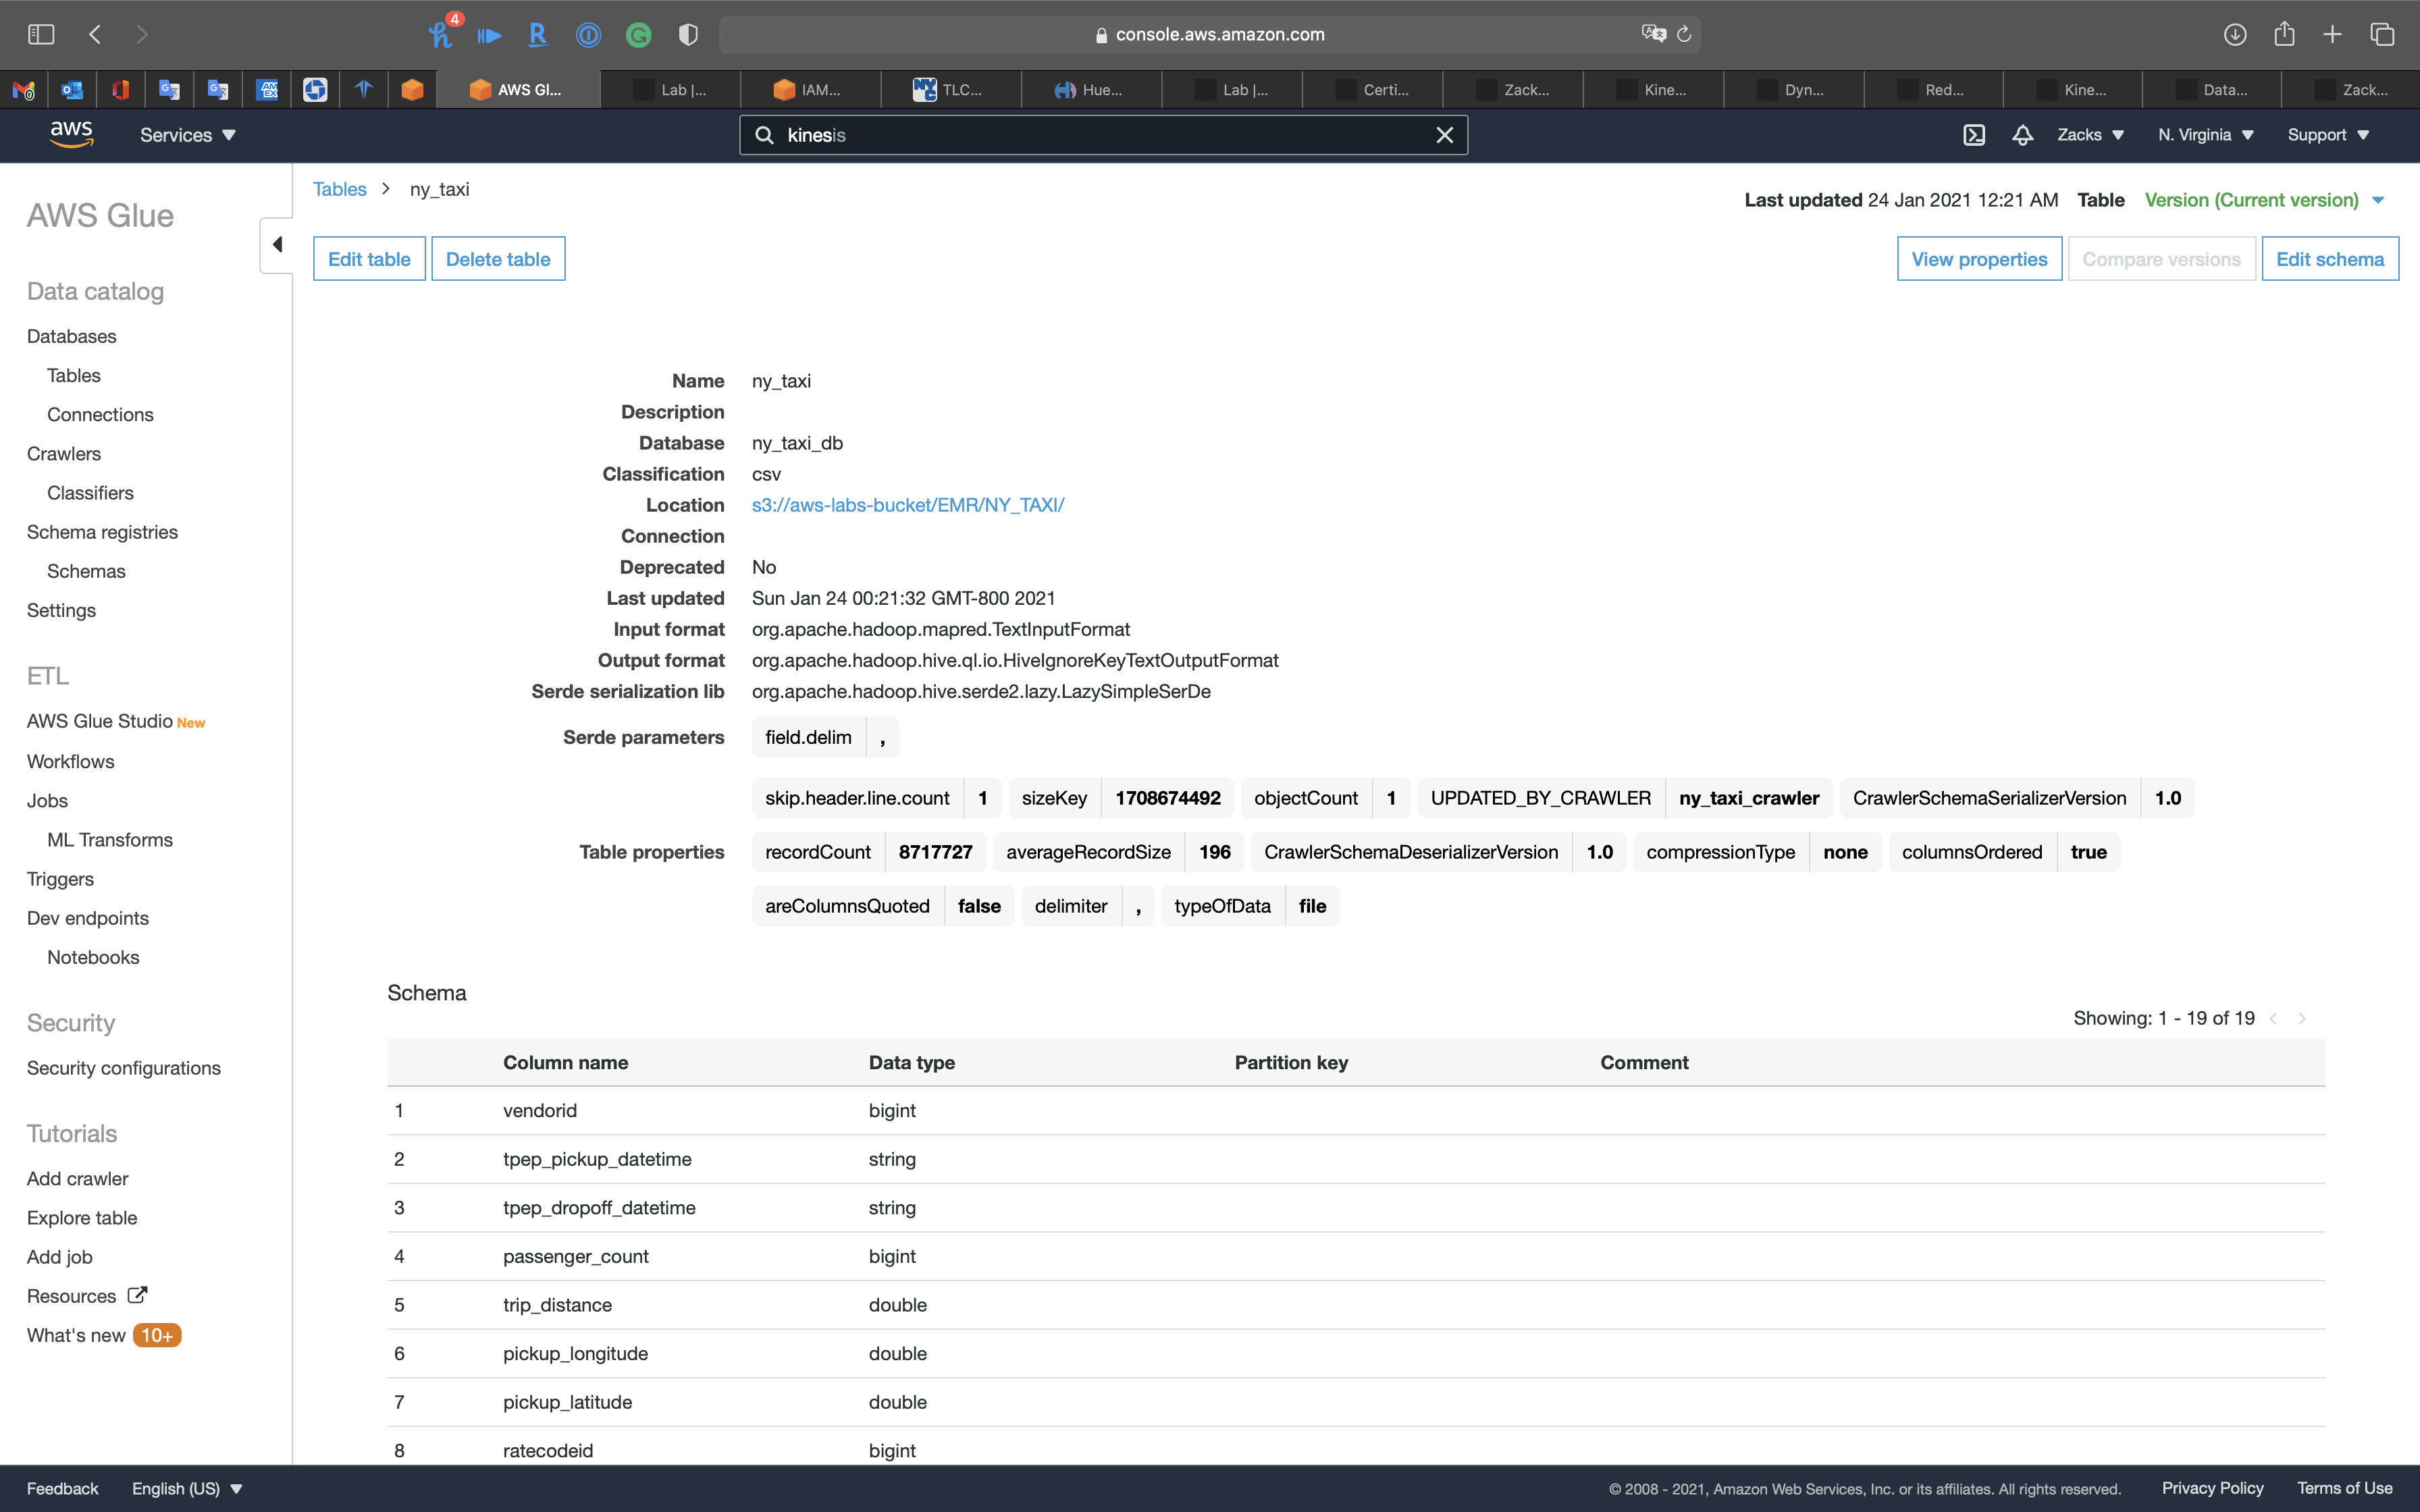
Task: Toggle the Safari sidebar icon
Action: click(41, 34)
